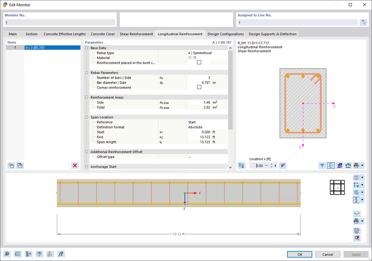Open the section printer dropdown arrow
The height and width of the screenshot is (261, 372).
[362, 166]
